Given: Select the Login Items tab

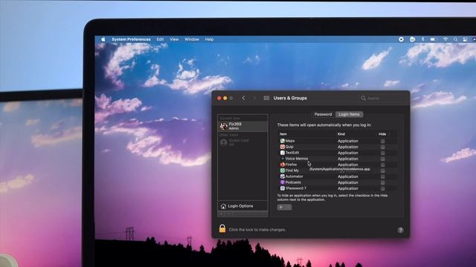Looking at the screenshot, I should (349, 114).
